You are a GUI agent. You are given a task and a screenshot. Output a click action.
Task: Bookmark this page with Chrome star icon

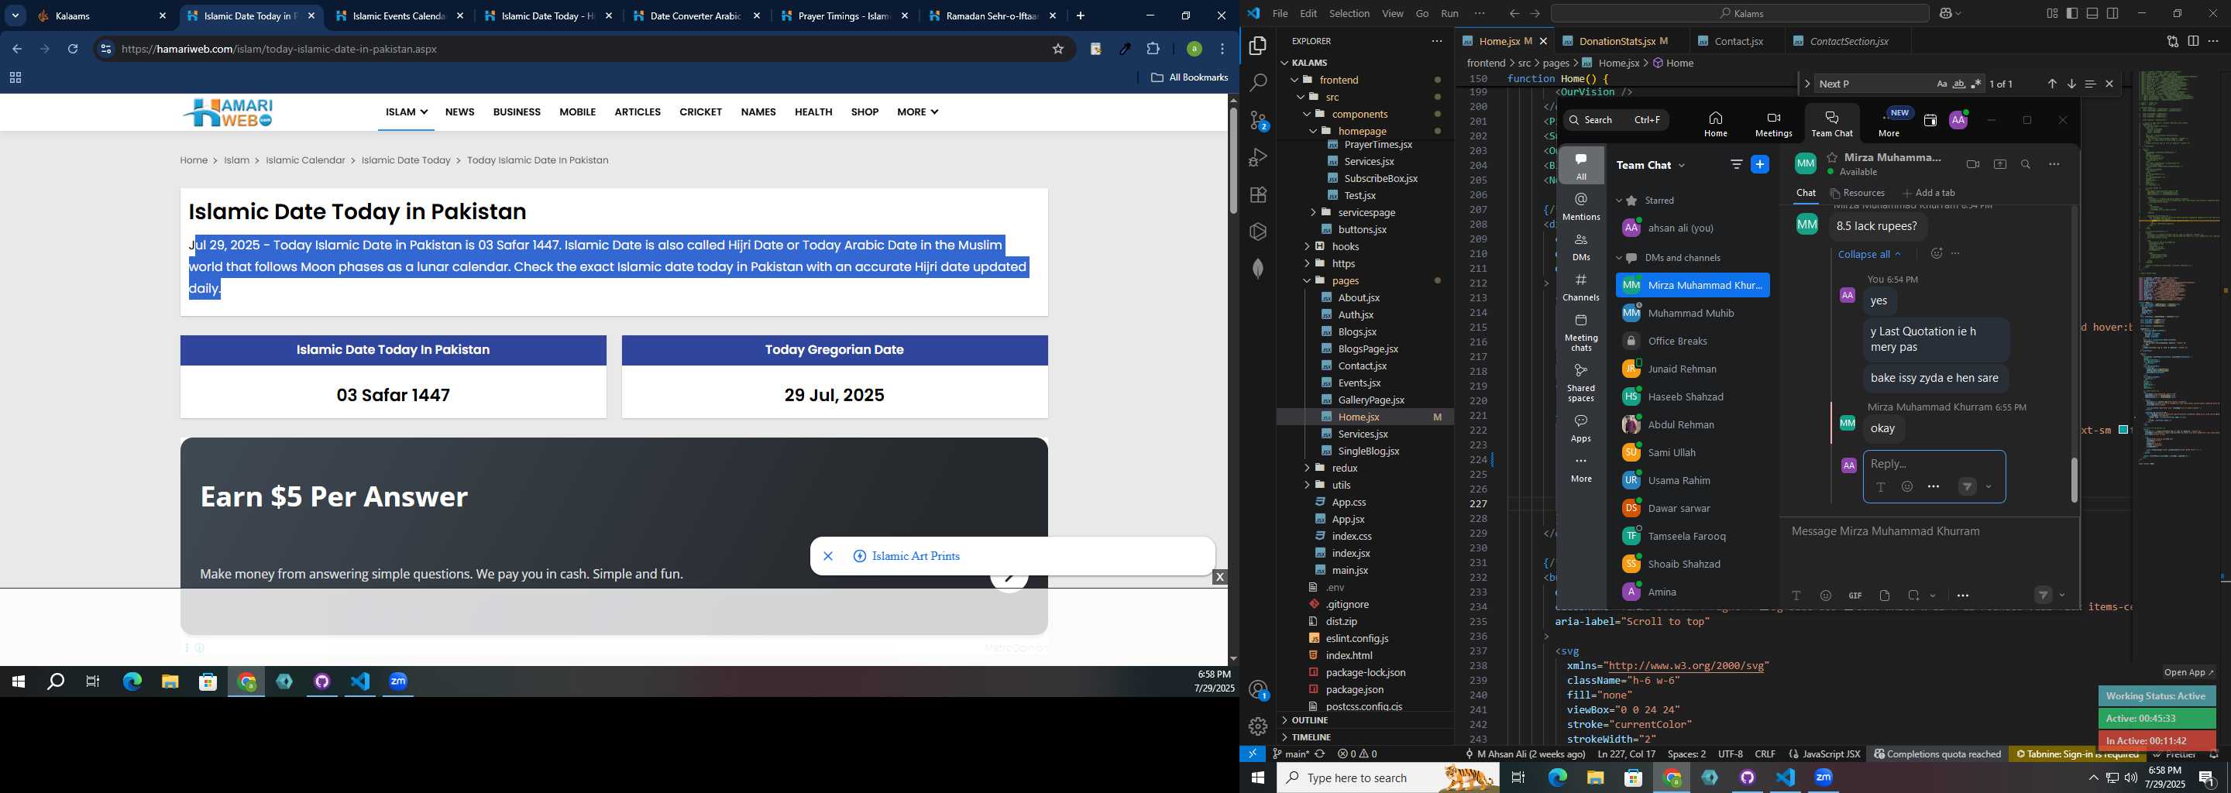(x=1057, y=50)
